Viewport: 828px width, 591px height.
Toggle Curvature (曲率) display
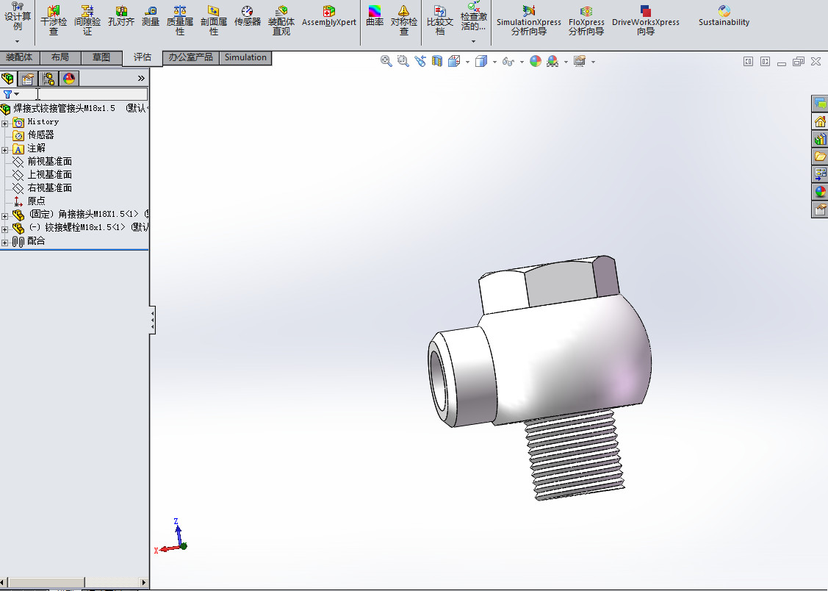[375, 16]
